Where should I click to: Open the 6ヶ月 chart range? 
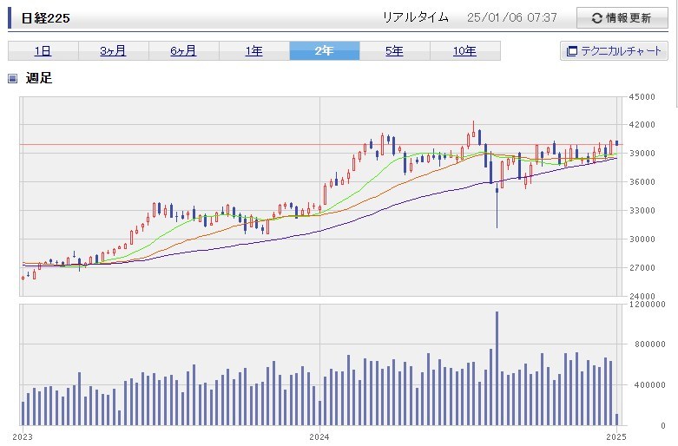pyautogui.click(x=183, y=51)
